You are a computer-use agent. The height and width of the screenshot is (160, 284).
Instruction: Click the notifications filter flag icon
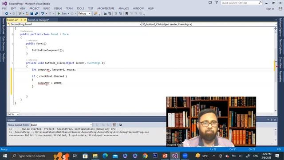[x=217, y=3]
